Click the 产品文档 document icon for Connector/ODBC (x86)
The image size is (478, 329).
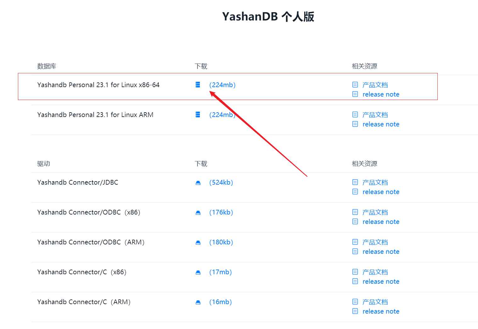355,212
